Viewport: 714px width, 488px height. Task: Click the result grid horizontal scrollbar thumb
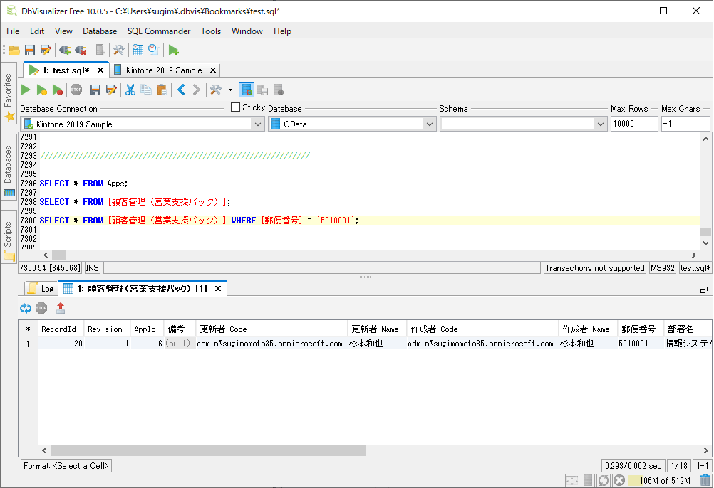(208, 451)
